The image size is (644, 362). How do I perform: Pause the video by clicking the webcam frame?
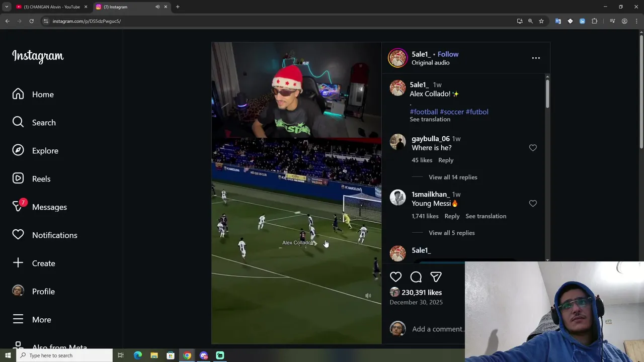point(296,90)
